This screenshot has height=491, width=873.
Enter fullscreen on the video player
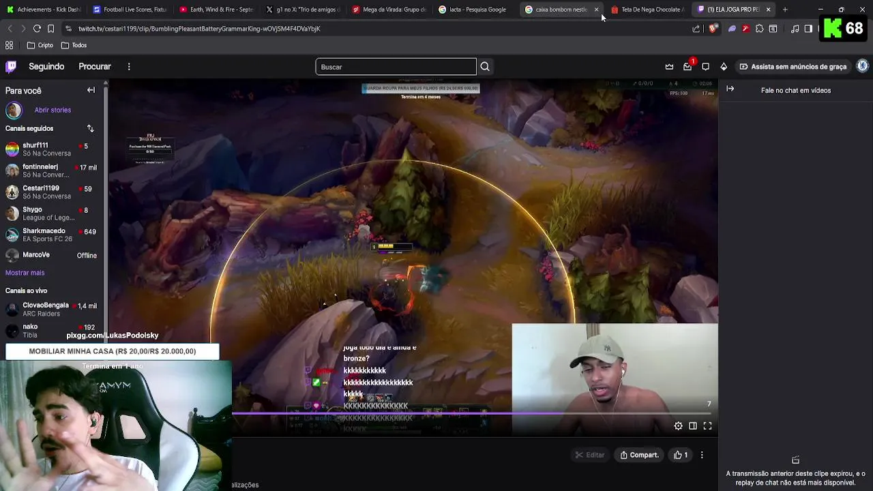click(707, 426)
